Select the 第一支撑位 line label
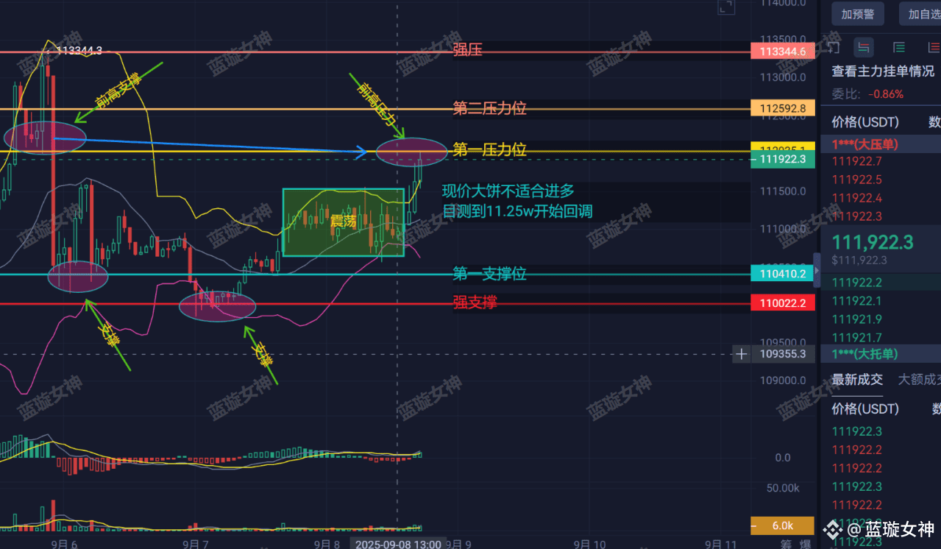The height and width of the screenshot is (549, 941). pos(489,274)
